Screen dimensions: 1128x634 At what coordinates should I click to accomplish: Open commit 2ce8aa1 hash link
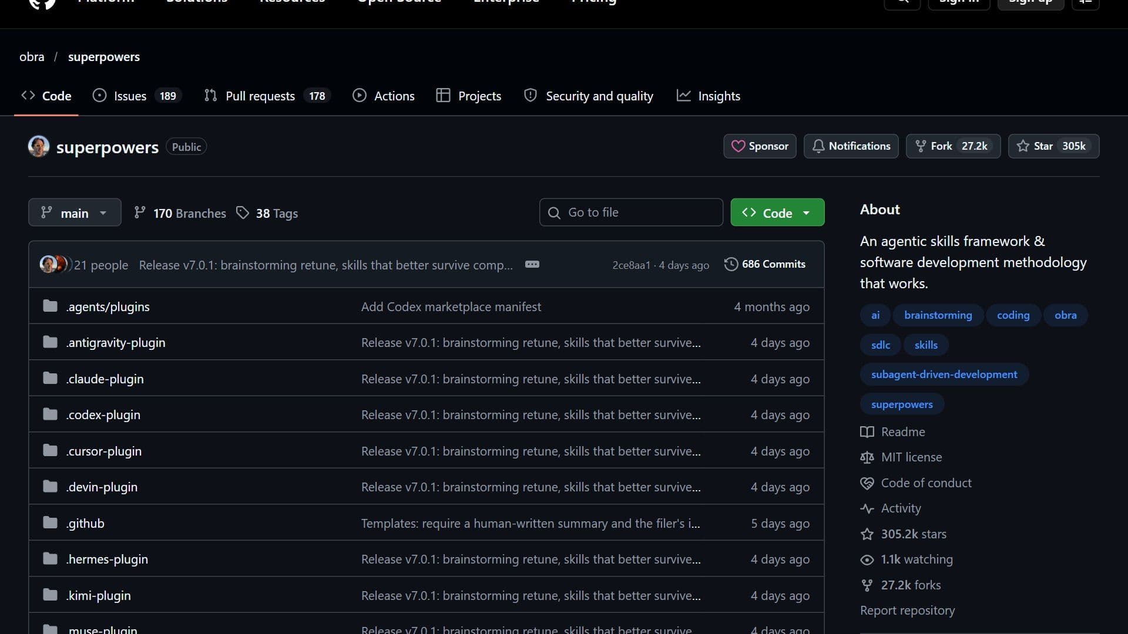click(632, 265)
